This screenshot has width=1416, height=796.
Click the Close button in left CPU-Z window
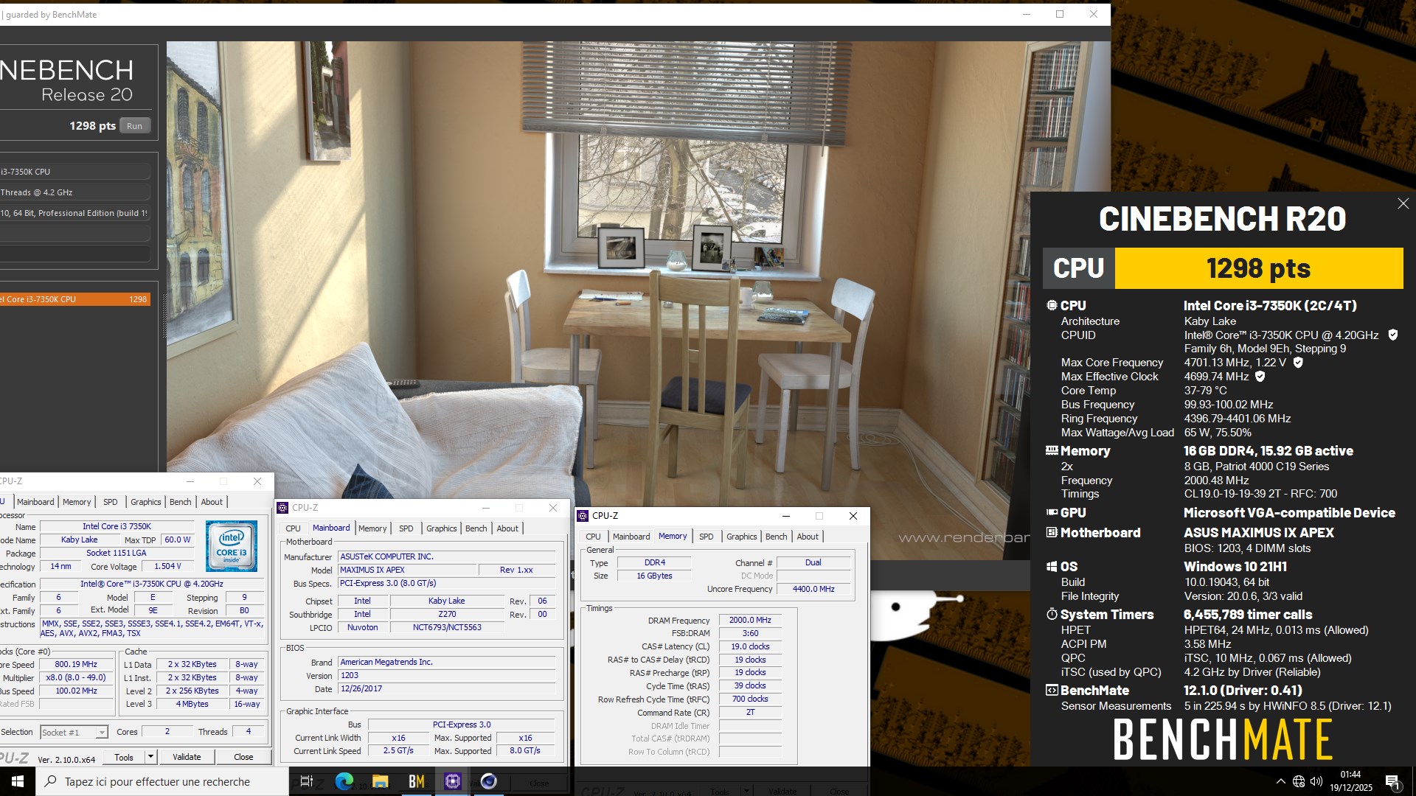click(243, 757)
